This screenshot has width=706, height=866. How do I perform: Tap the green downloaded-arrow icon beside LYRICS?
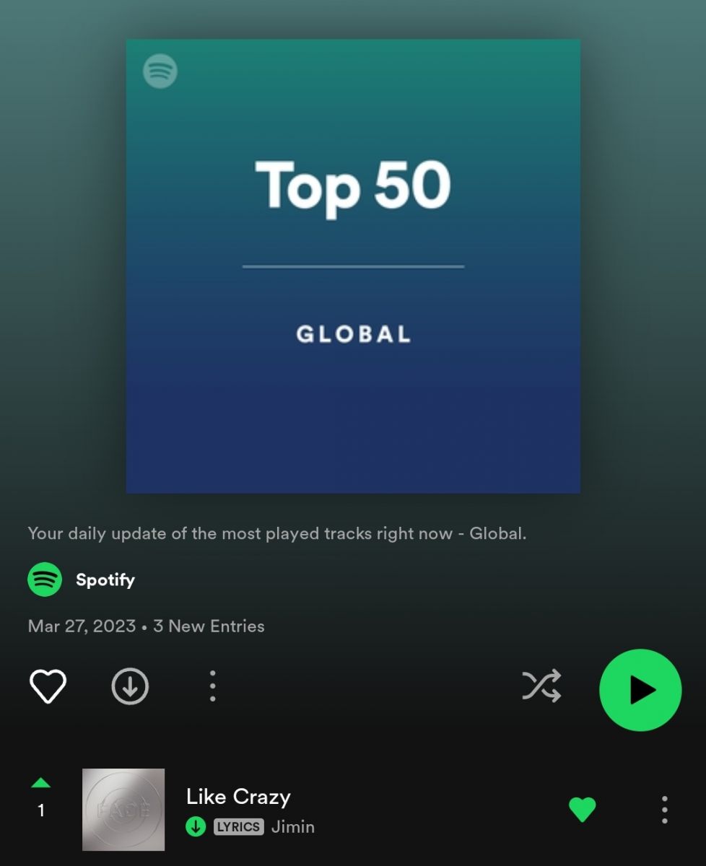[196, 827]
